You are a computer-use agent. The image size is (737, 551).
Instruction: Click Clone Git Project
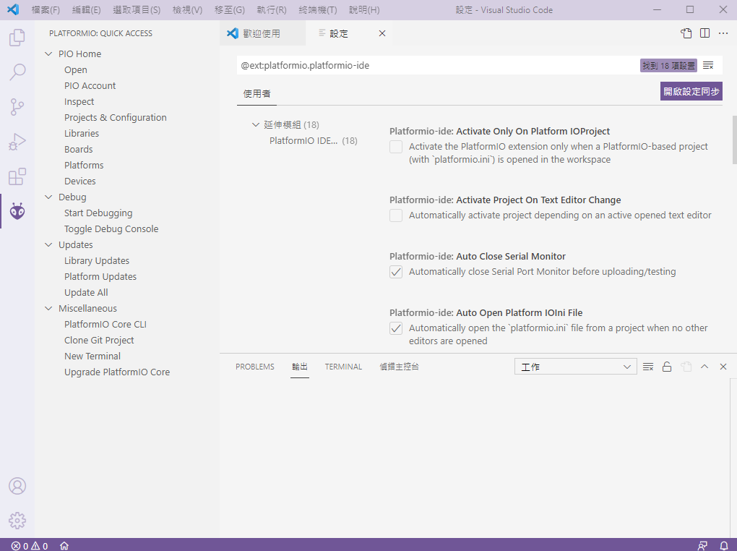pos(99,340)
